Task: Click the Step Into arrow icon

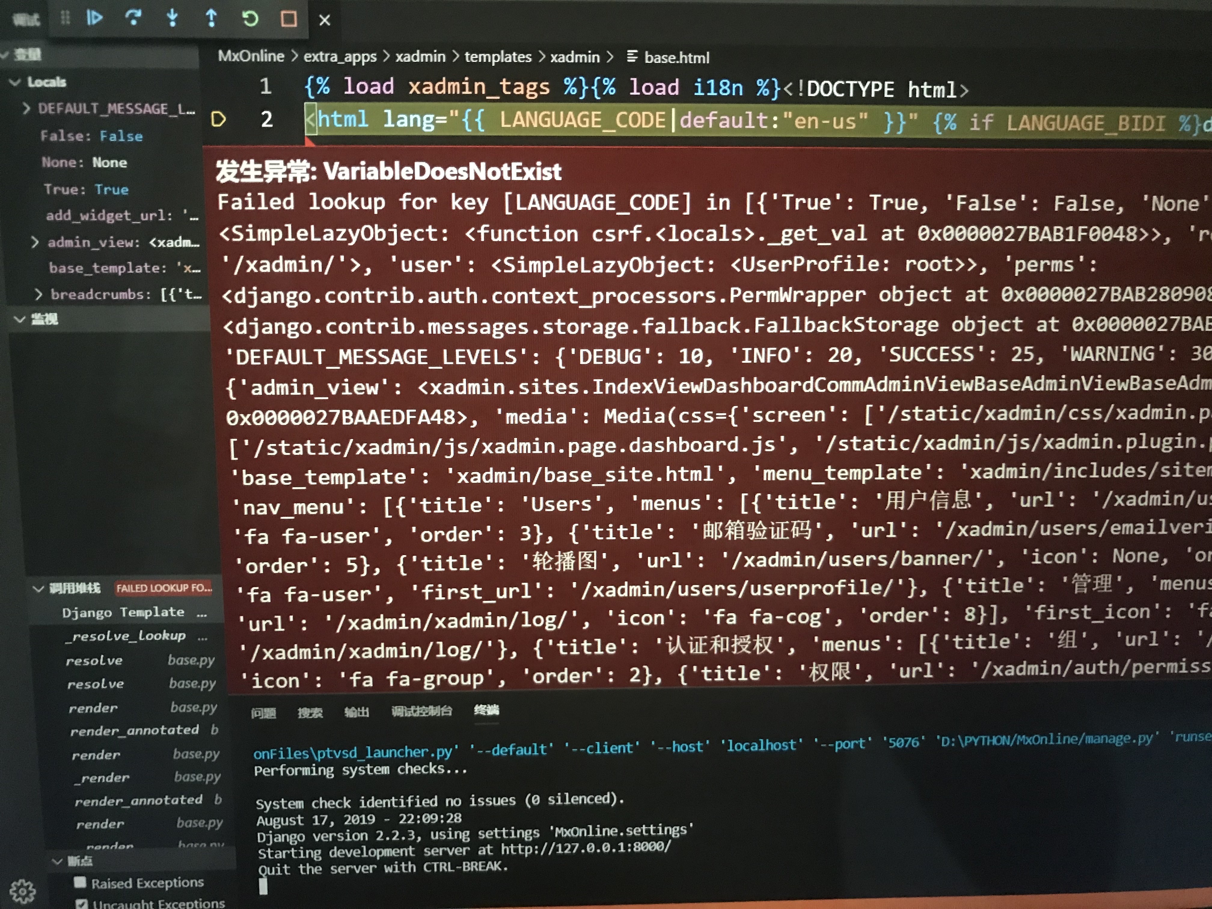Action: 172,18
